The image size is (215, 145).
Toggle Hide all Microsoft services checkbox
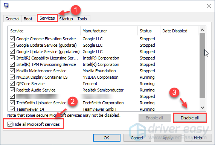coord(10,124)
